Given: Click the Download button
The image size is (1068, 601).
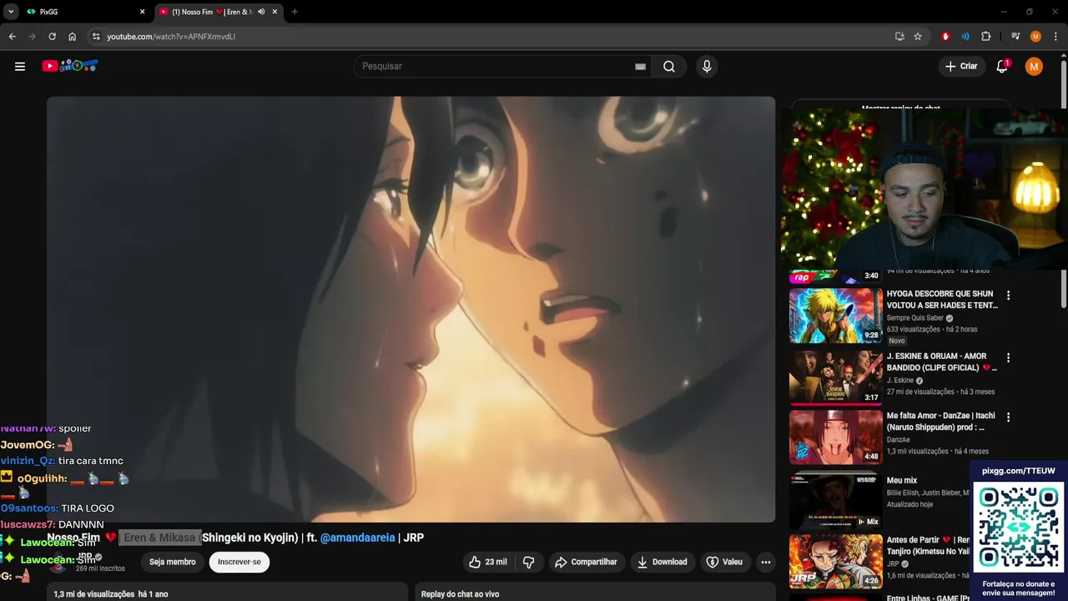Looking at the screenshot, I should tap(662, 562).
